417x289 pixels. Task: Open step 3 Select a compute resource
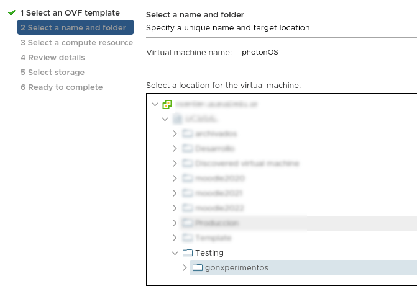click(x=76, y=42)
